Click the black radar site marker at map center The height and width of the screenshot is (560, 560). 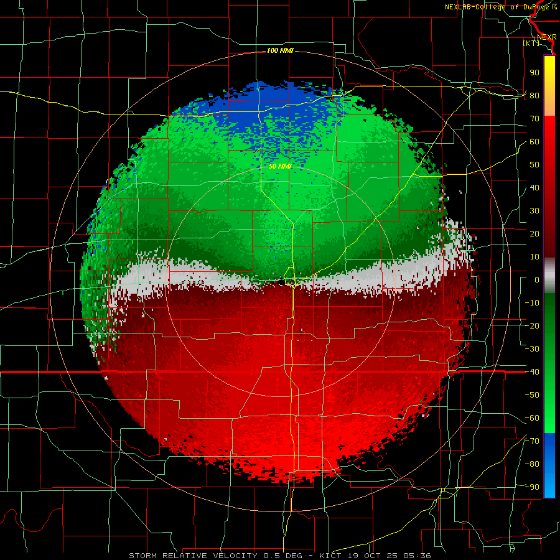pyautogui.click(x=281, y=282)
